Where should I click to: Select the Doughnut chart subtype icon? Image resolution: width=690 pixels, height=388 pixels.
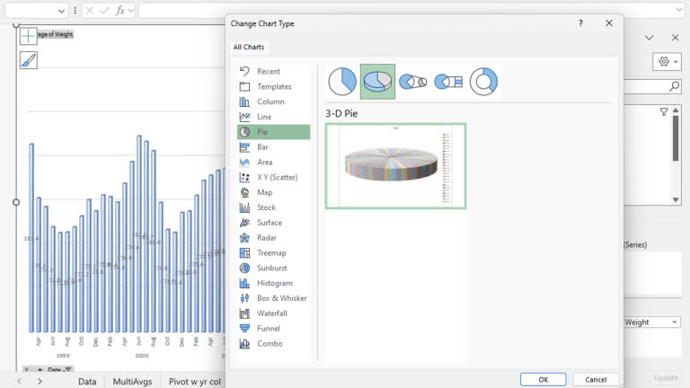[483, 82]
